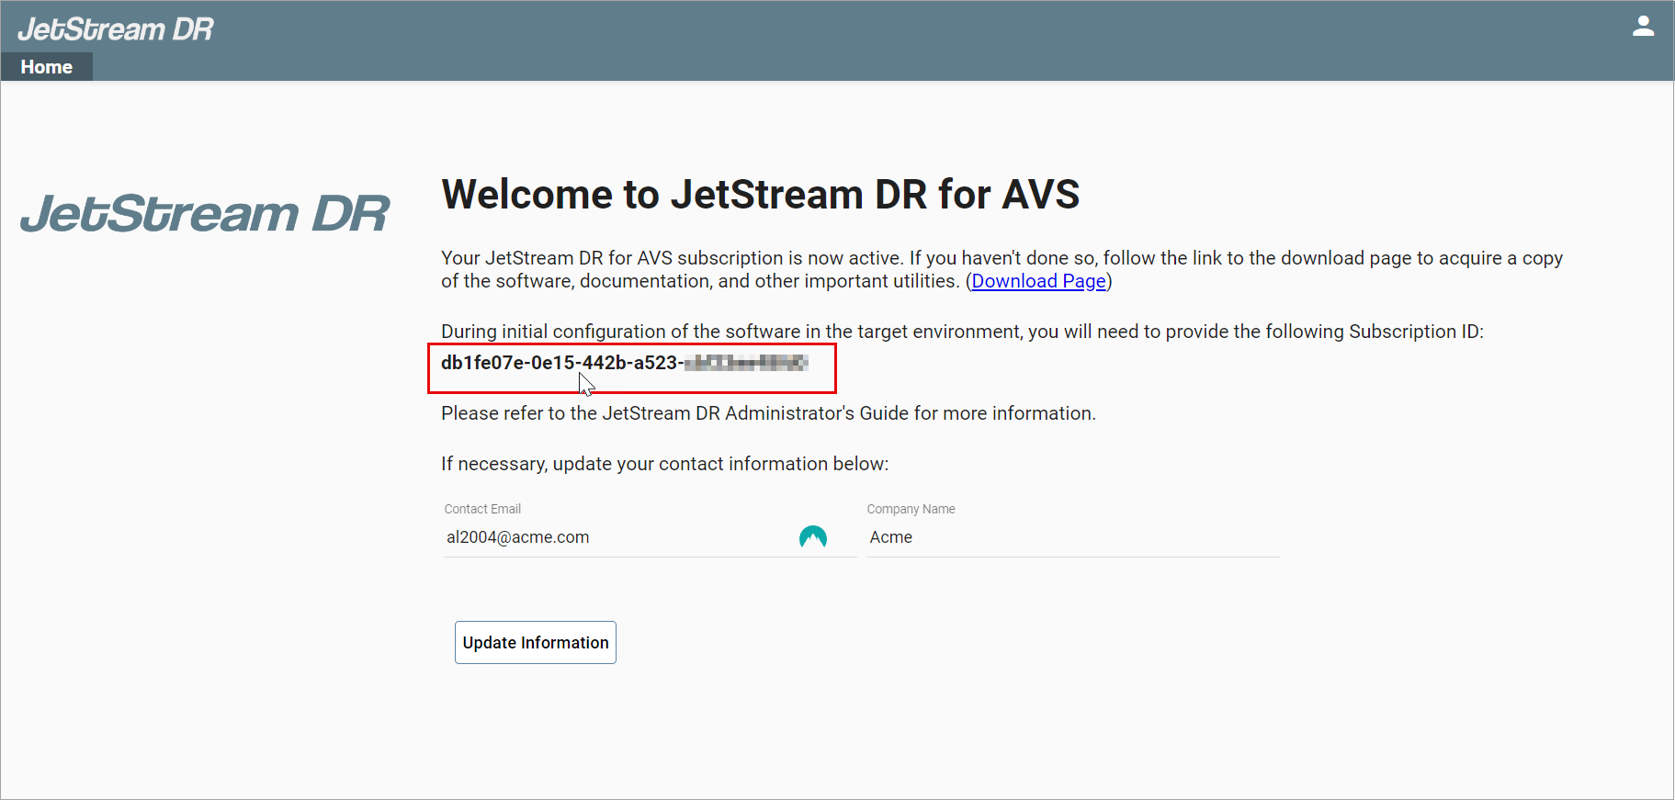Click the Contact Email label
The image size is (1675, 800).
(482, 509)
